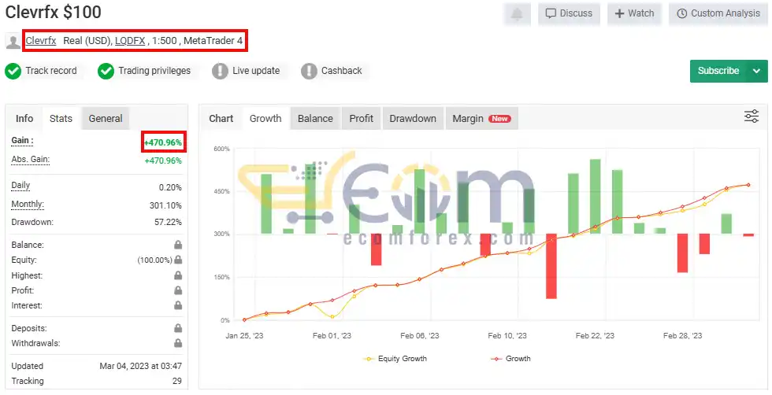Click the Trading privileges label
772x395 pixels.
coord(154,71)
